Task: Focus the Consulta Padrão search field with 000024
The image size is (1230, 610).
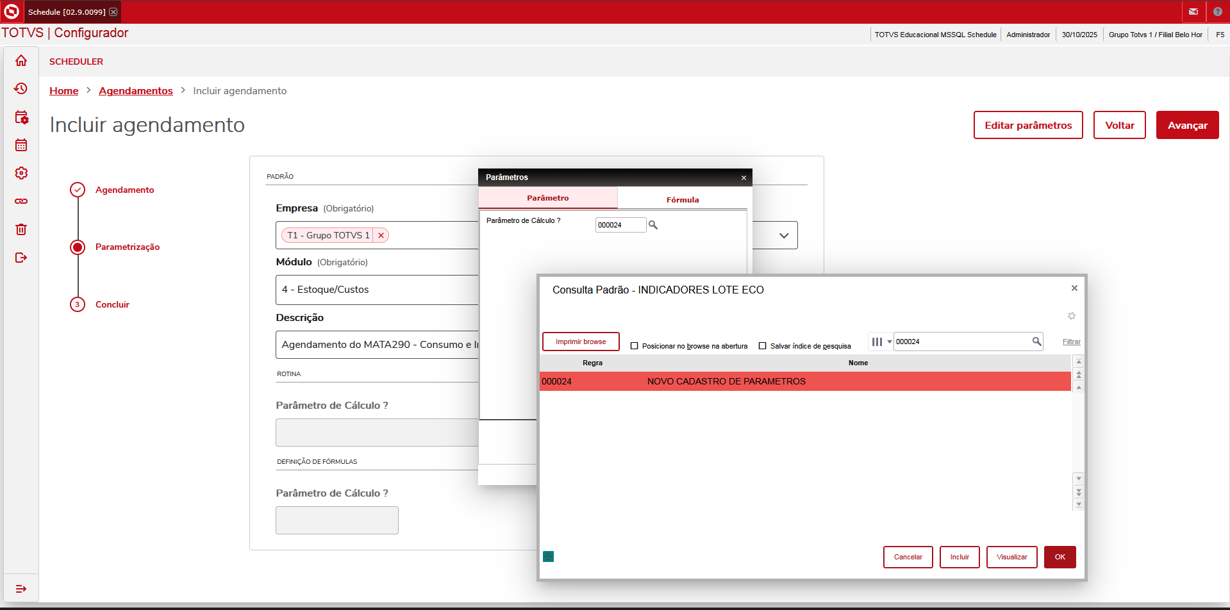Action: tap(962, 342)
